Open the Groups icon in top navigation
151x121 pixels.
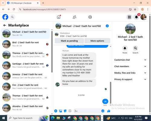(90, 17)
